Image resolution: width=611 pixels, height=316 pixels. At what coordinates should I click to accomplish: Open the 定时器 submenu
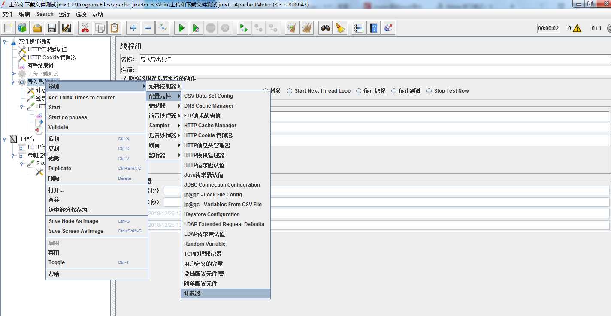(164, 106)
